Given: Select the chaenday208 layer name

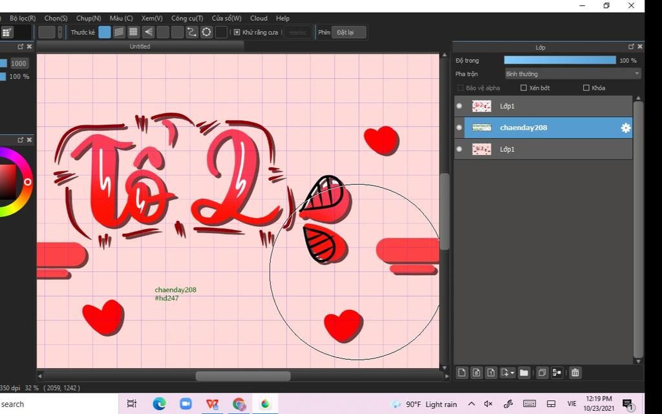Looking at the screenshot, I should [524, 127].
